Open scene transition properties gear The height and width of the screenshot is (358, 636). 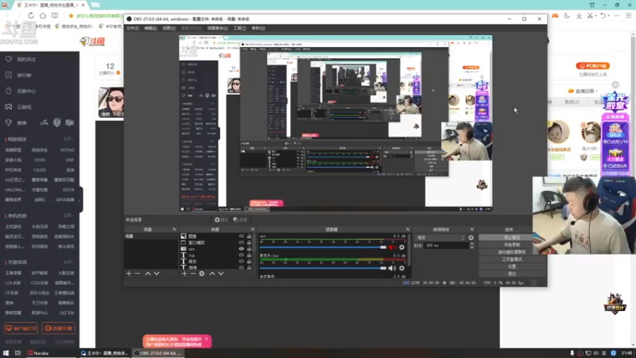point(471,238)
